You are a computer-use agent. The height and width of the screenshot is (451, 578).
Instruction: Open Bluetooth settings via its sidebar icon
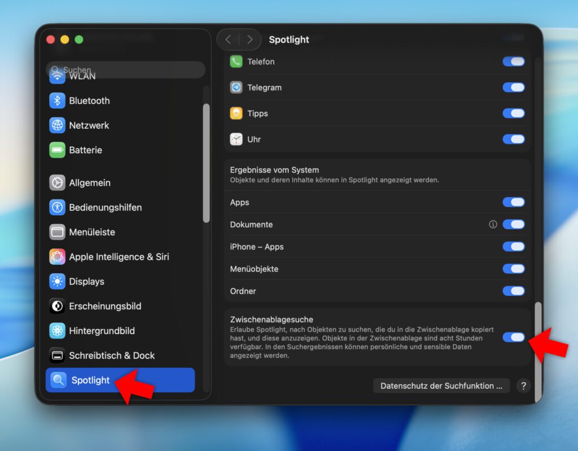pos(57,100)
